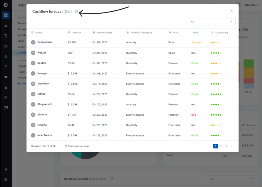The width and height of the screenshot is (262, 187).
Task: Sort by the Renewal frequency column header
Action: click(139, 32)
